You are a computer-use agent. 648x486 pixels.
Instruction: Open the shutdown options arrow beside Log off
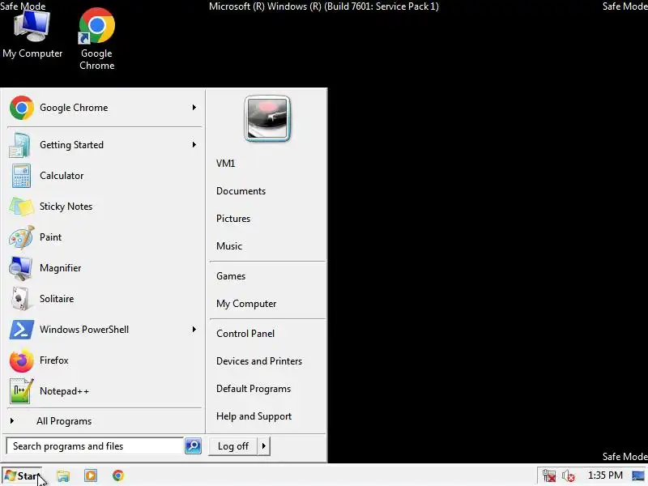pyautogui.click(x=264, y=446)
